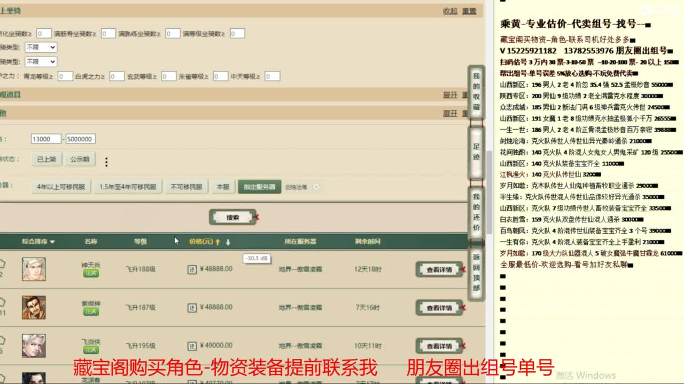684x384 pixels.
Task: Toggle the 不可移民服 server filter
Action: coord(186,187)
